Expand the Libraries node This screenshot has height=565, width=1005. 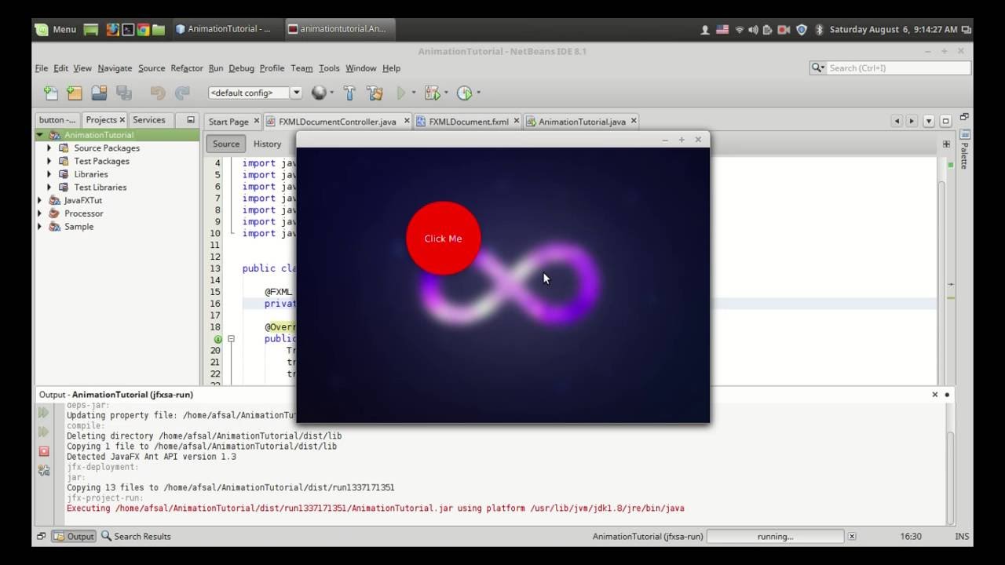pos(49,174)
